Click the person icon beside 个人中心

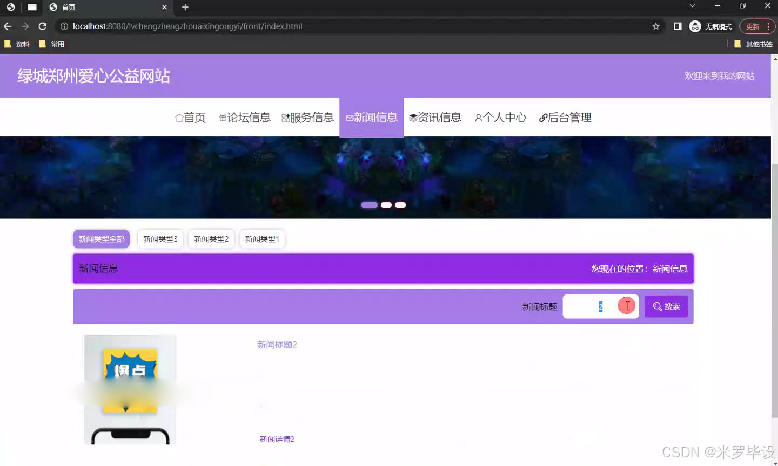[478, 116]
